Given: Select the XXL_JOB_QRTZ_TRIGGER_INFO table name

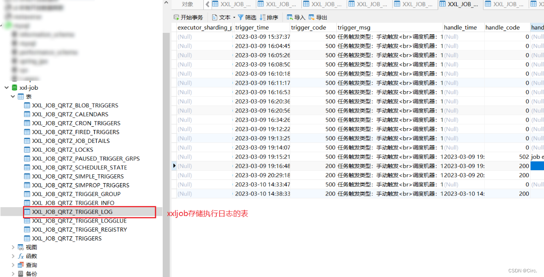Looking at the screenshot, I should (x=73, y=203).
